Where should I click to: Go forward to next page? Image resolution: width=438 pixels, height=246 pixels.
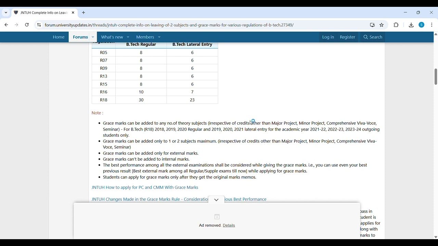point(16,25)
